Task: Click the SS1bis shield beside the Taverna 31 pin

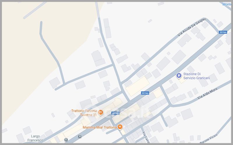Action: tap(115, 113)
